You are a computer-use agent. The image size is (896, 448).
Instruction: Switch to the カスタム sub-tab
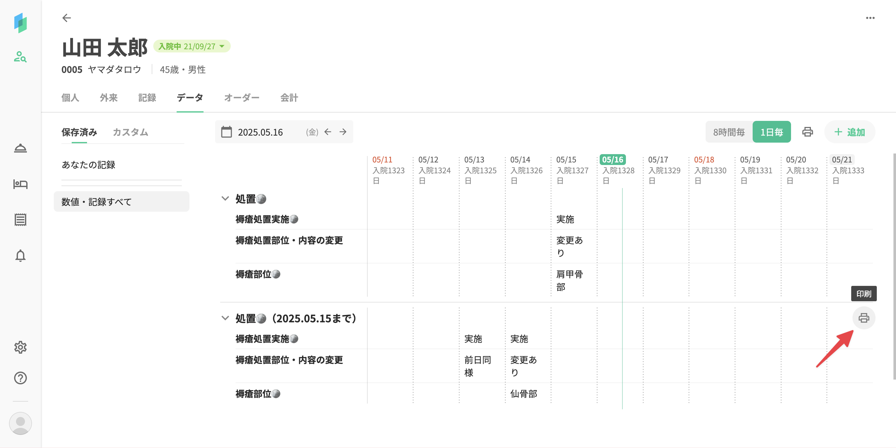[131, 132]
